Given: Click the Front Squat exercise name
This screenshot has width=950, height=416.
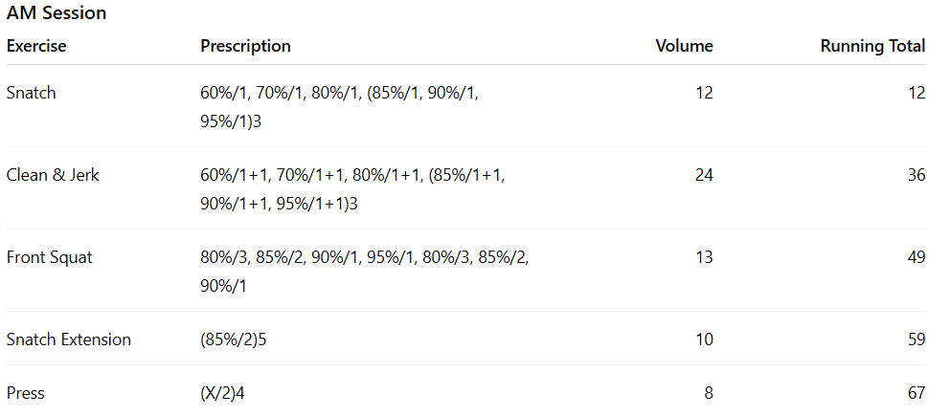Looking at the screenshot, I should (x=50, y=257).
